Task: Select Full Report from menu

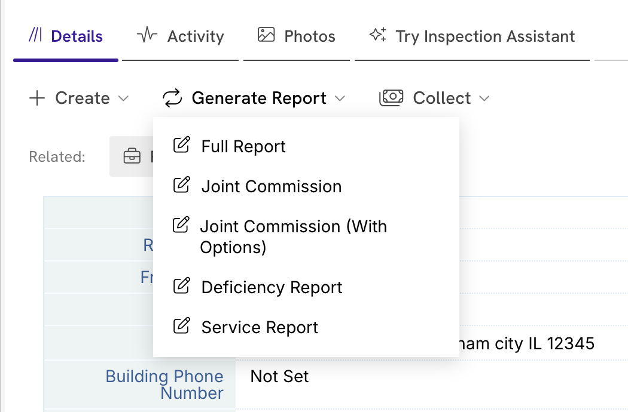Action: (306, 146)
